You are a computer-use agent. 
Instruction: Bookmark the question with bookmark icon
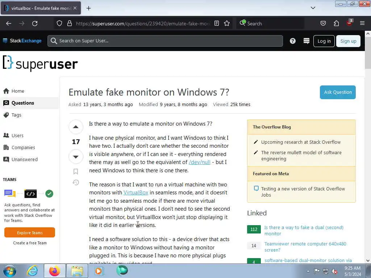(76, 171)
